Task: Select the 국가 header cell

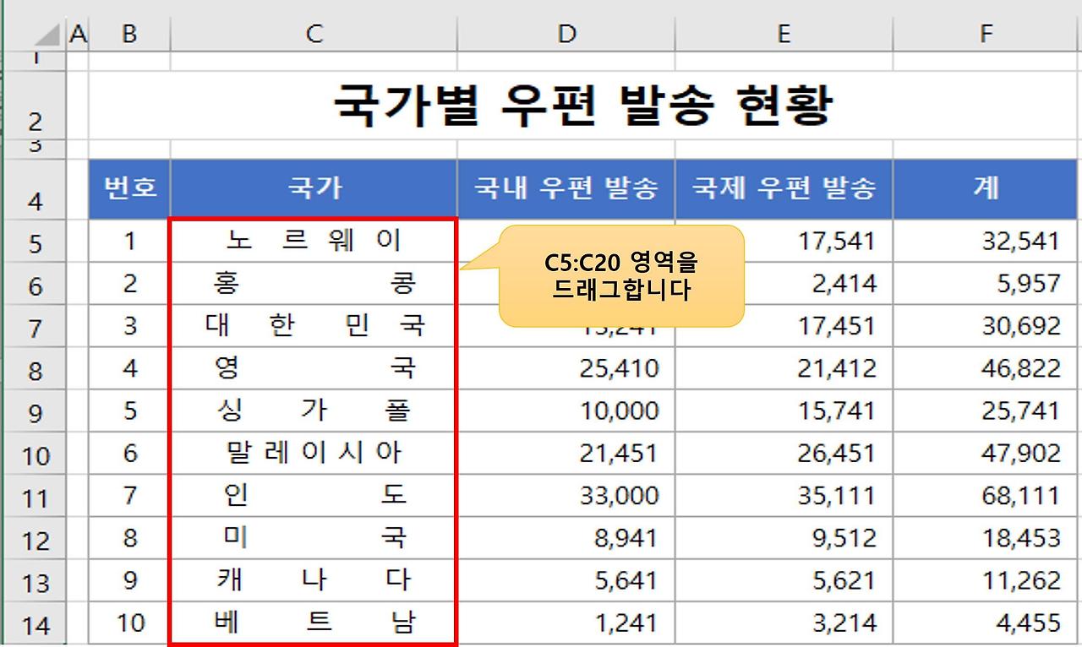Action: coord(314,189)
